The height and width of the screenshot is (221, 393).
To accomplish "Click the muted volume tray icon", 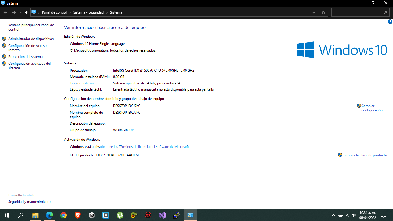I will [x=354, y=215].
